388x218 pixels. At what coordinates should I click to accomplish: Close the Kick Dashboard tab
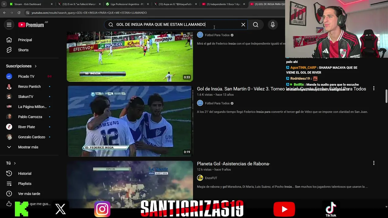pos(52,4)
